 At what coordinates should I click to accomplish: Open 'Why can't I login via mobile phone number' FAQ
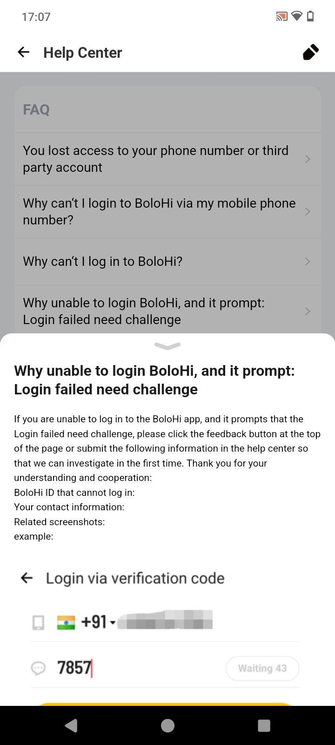tap(159, 211)
